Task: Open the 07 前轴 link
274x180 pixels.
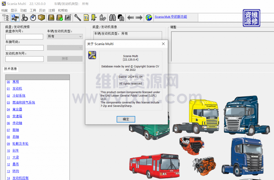Action: point(13,130)
